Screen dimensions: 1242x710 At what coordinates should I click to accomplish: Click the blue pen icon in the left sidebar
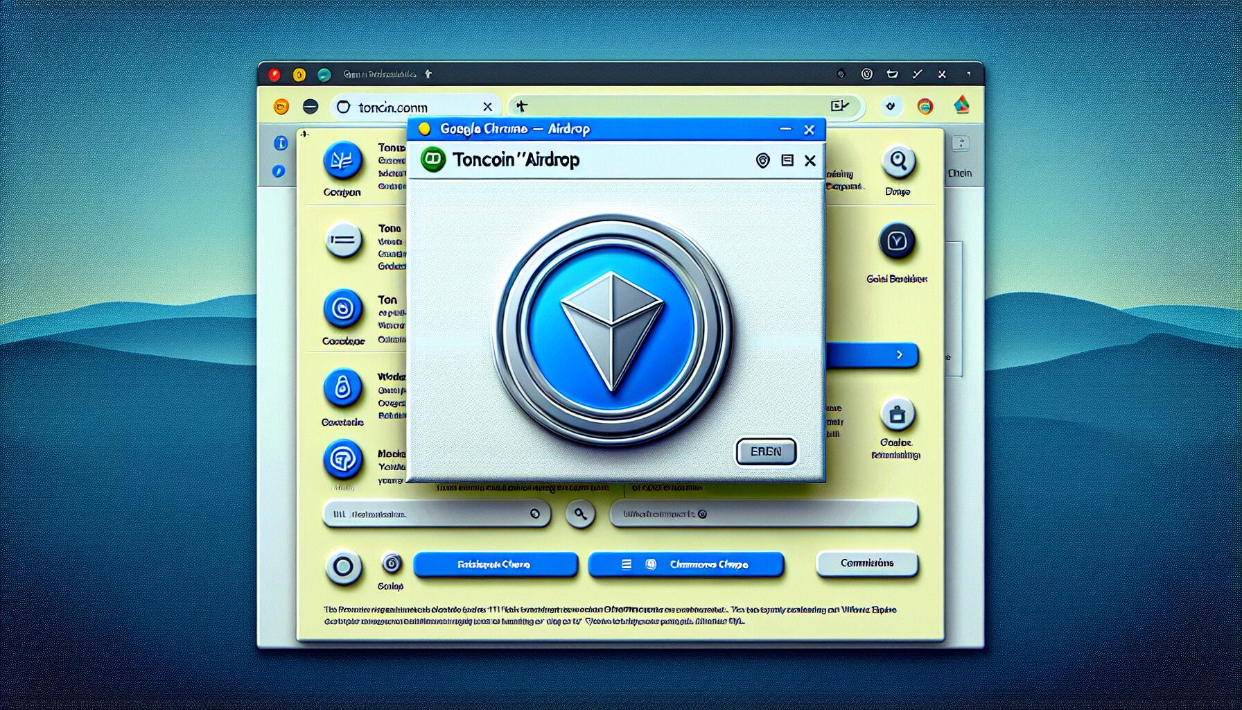[x=279, y=171]
